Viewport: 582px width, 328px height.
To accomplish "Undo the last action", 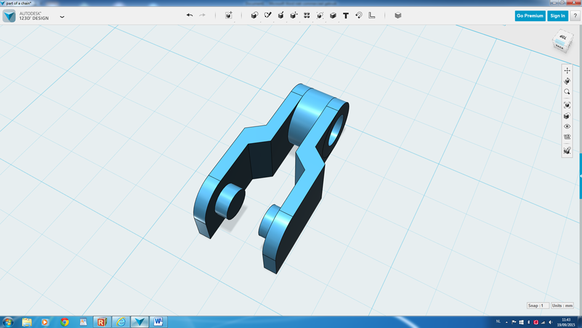I will [x=190, y=15].
